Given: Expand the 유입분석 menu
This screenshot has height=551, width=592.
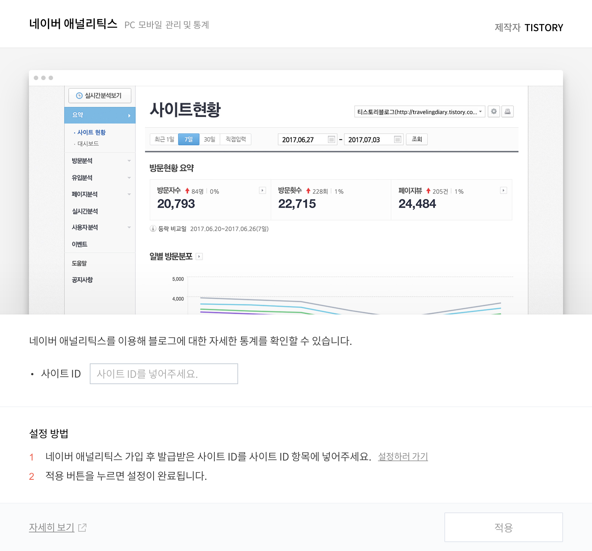Looking at the screenshot, I should [100, 178].
